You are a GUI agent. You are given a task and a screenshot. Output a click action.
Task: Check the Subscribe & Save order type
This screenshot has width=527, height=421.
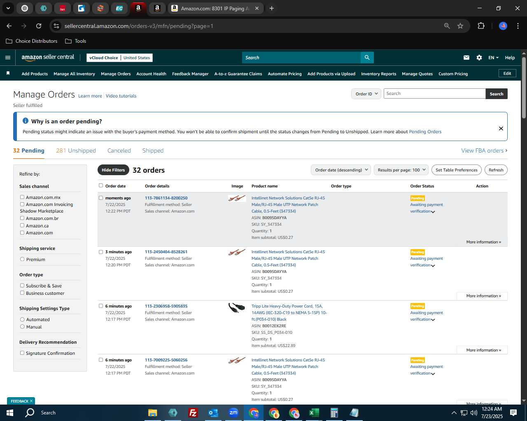coord(22,285)
